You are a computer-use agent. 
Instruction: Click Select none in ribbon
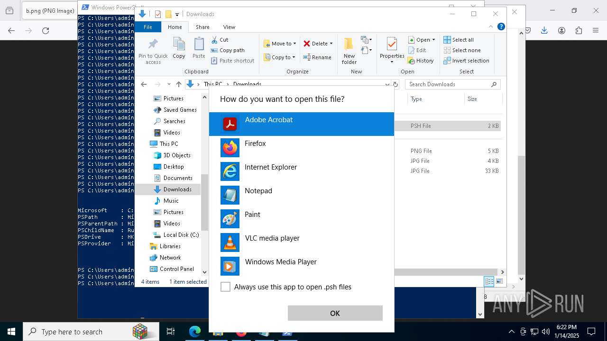462,50
